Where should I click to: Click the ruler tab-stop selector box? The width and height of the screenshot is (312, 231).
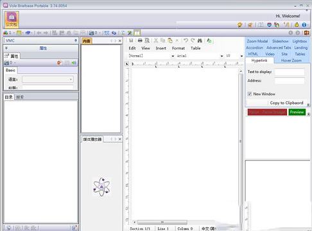127,64
